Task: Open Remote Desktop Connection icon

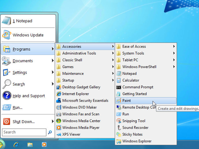Action: pyautogui.click(x=119, y=107)
